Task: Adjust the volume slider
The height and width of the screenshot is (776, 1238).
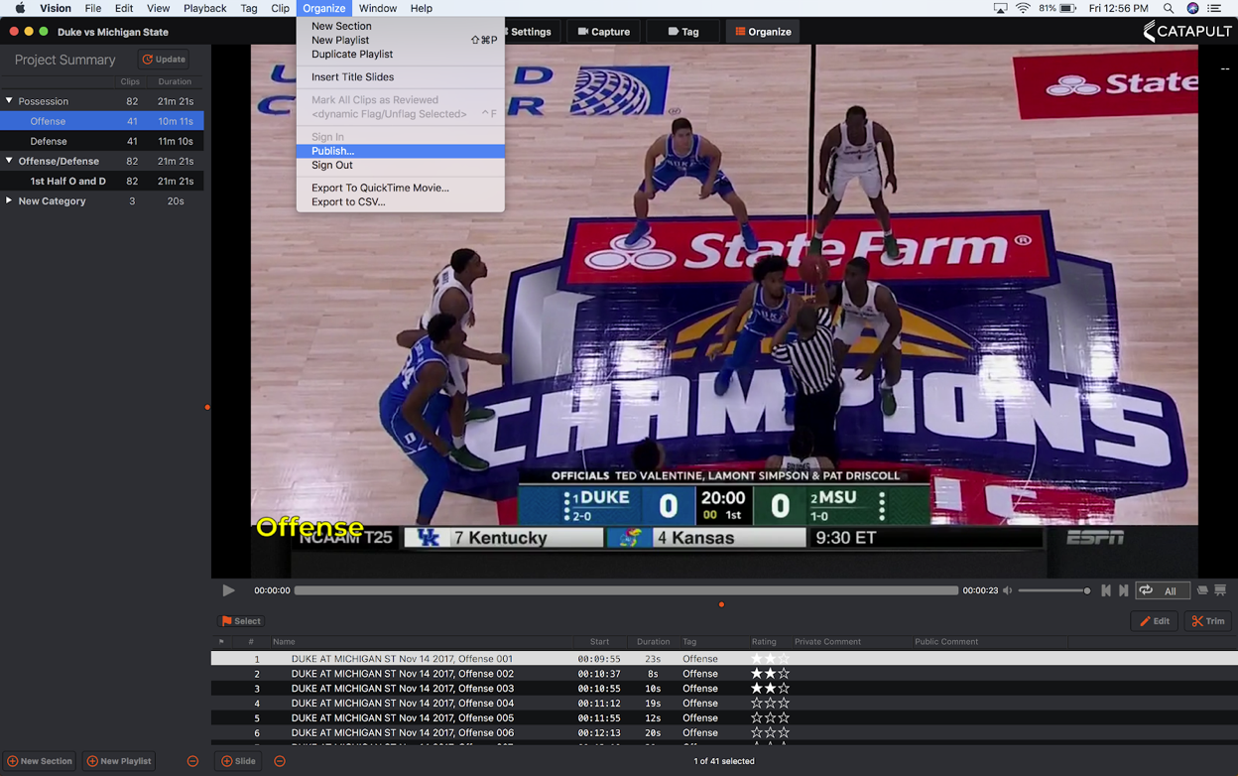Action: pyautogui.click(x=1054, y=590)
